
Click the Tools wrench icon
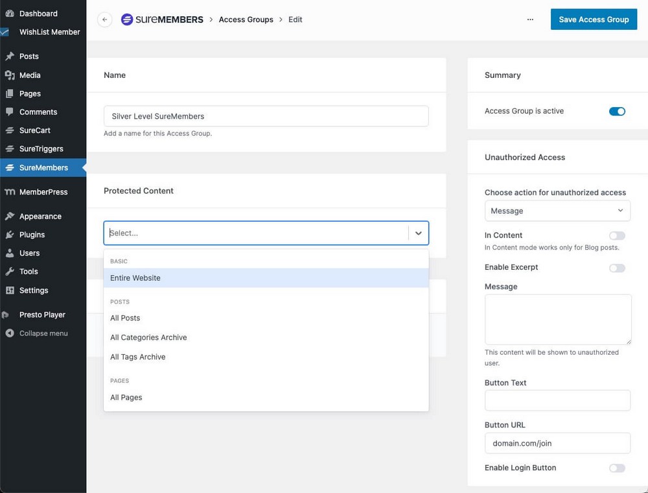click(10, 271)
